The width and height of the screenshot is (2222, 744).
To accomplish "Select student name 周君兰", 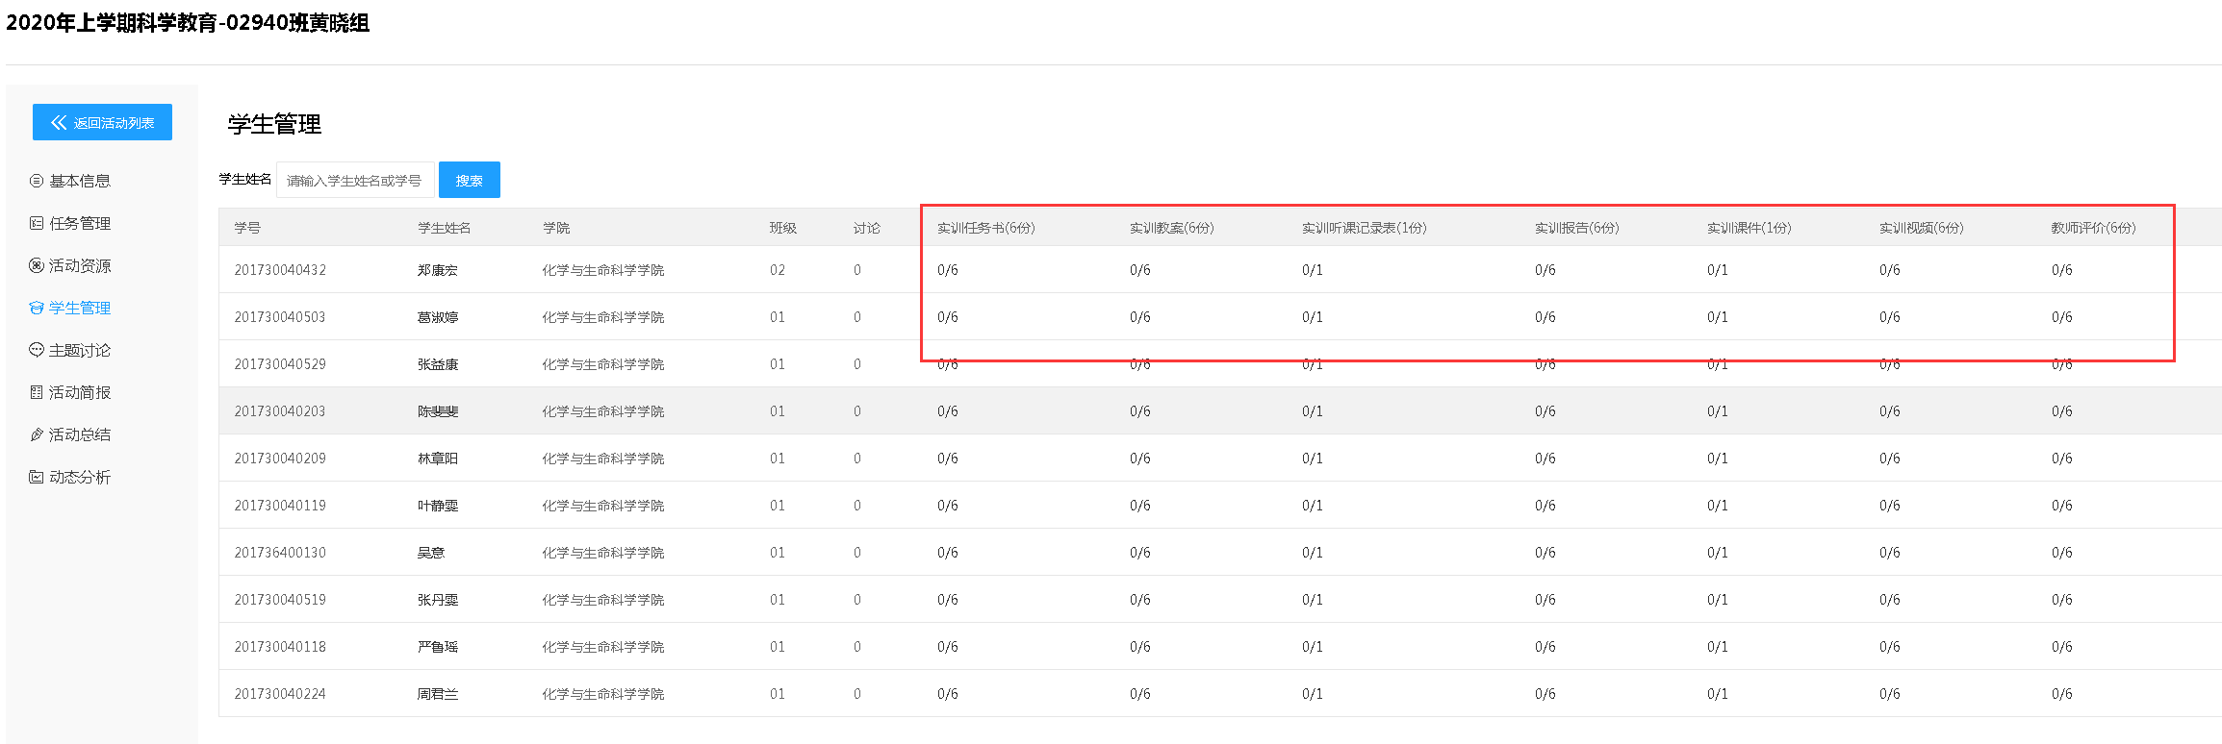I will coord(438,694).
